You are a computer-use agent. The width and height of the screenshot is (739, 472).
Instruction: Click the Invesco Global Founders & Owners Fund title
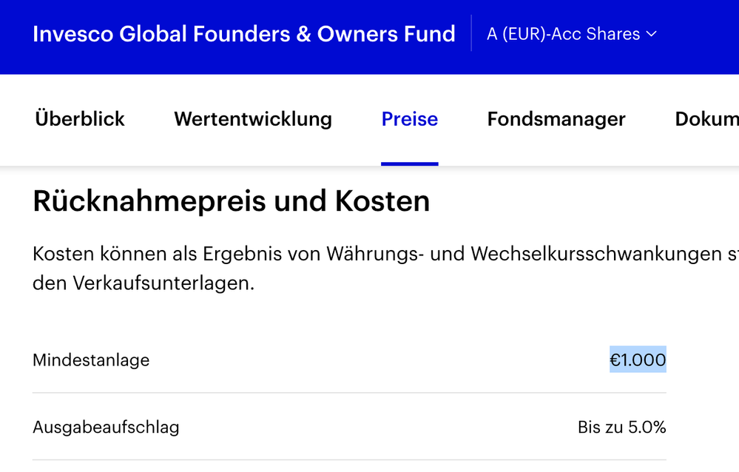click(243, 34)
